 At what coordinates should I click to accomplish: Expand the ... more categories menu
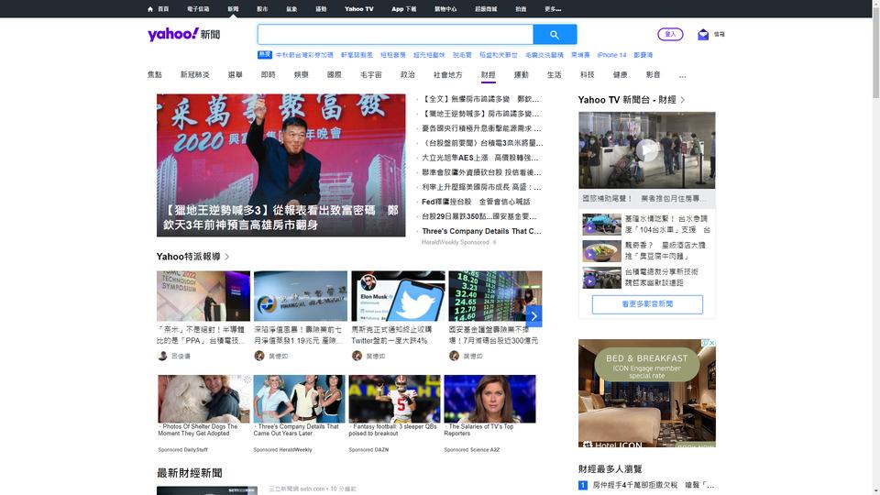pyautogui.click(x=682, y=75)
